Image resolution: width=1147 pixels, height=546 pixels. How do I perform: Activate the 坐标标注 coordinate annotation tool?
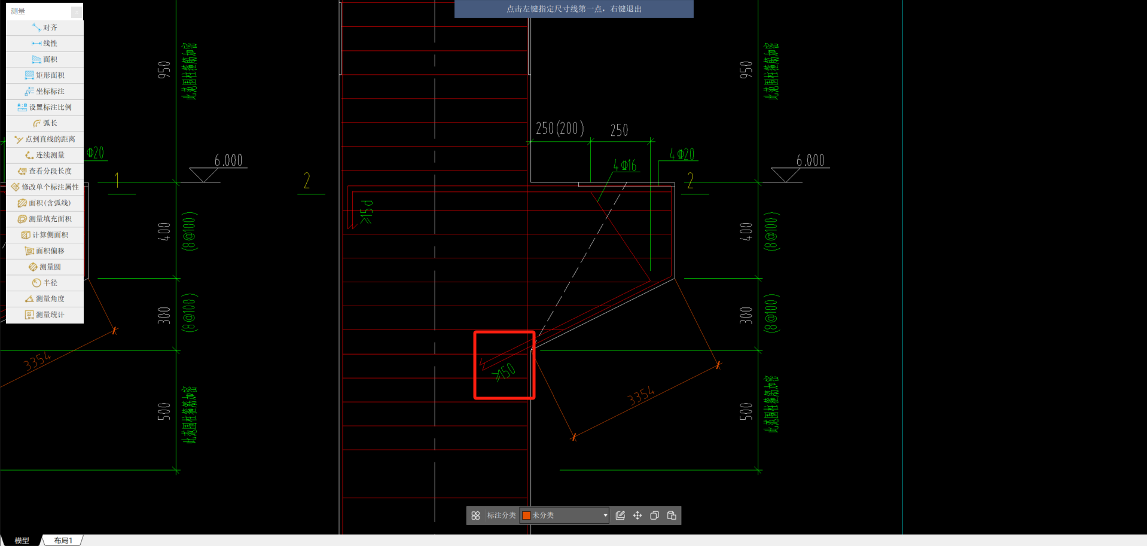click(45, 91)
